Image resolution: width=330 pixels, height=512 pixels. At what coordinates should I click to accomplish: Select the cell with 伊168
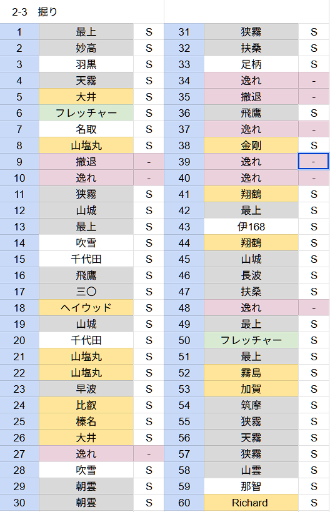[x=251, y=227]
